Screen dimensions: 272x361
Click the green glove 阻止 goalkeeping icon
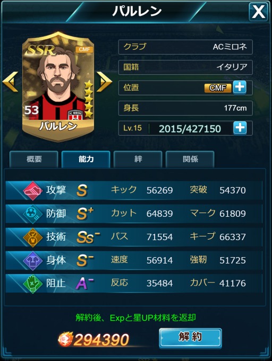click(32, 284)
